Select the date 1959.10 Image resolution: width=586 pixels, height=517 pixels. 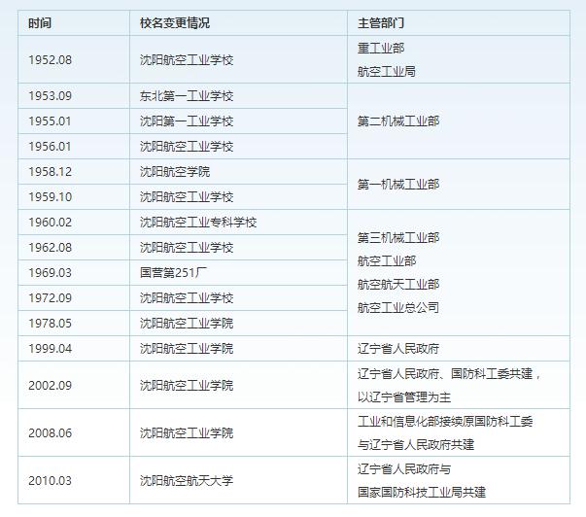click(x=51, y=196)
